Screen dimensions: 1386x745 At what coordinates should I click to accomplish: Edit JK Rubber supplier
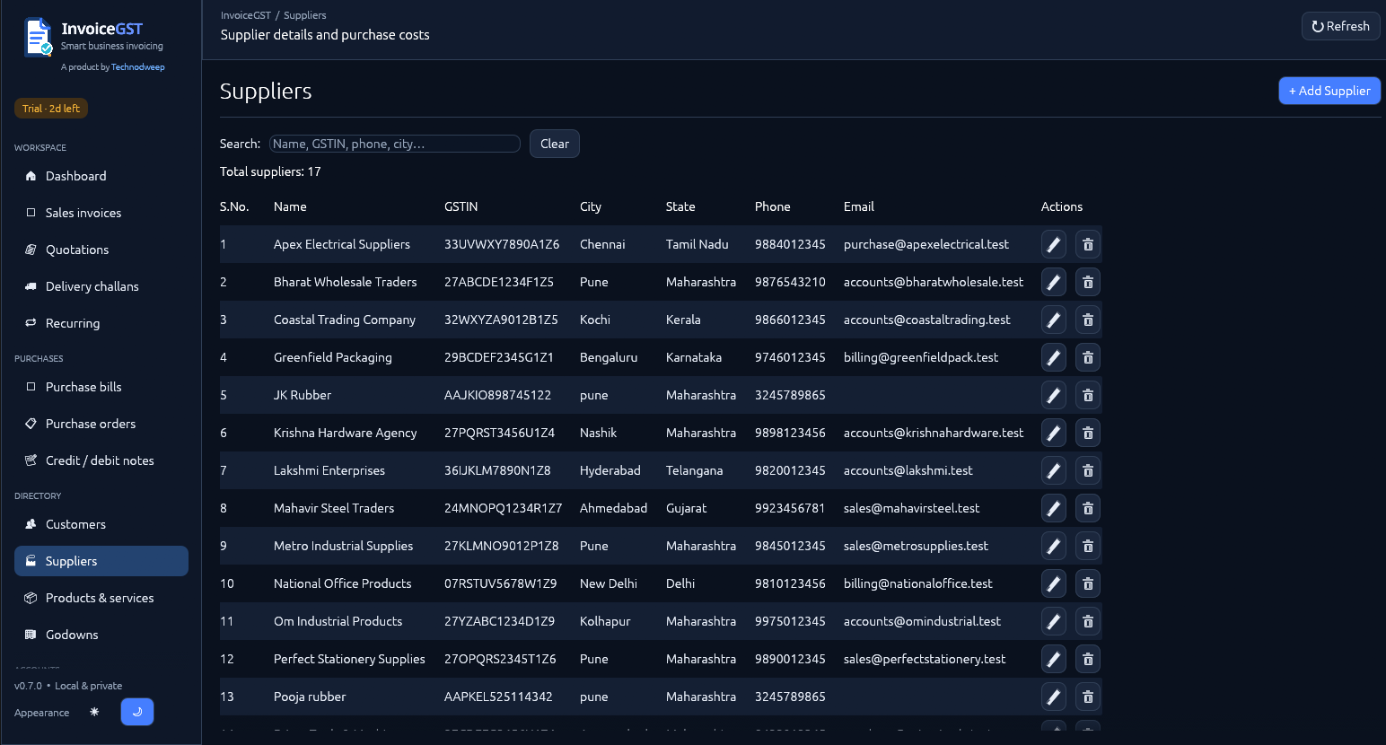click(x=1054, y=395)
